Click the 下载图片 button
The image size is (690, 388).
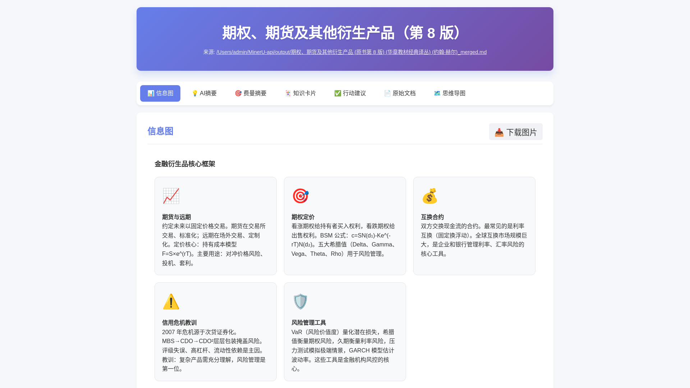(x=516, y=132)
